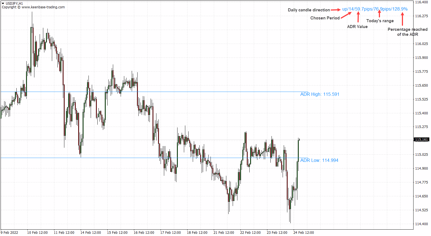Click price scale value 115.025
Screen dimensions: 431x236
click(x=421, y=155)
